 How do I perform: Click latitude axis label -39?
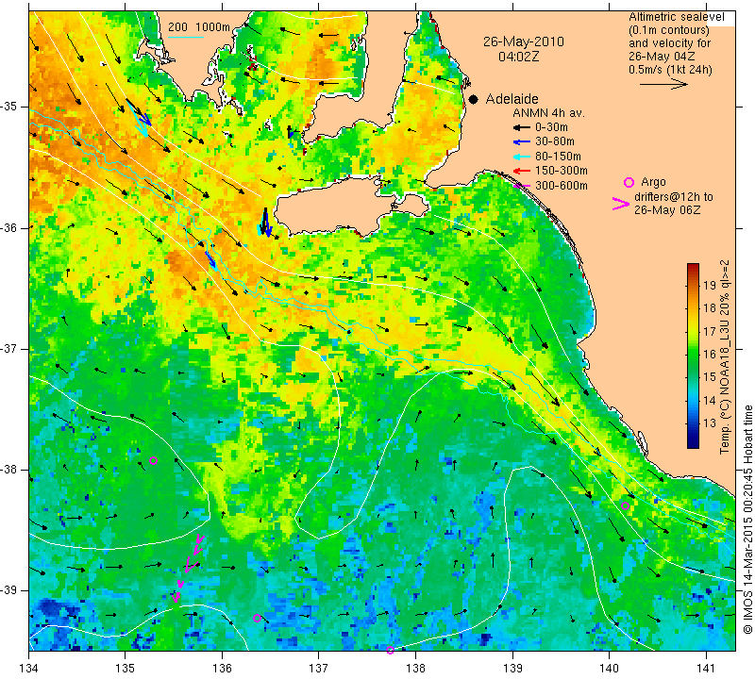pyautogui.click(x=9, y=590)
